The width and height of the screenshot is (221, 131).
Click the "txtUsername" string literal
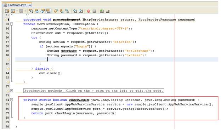pyautogui.click(x=137, y=51)
